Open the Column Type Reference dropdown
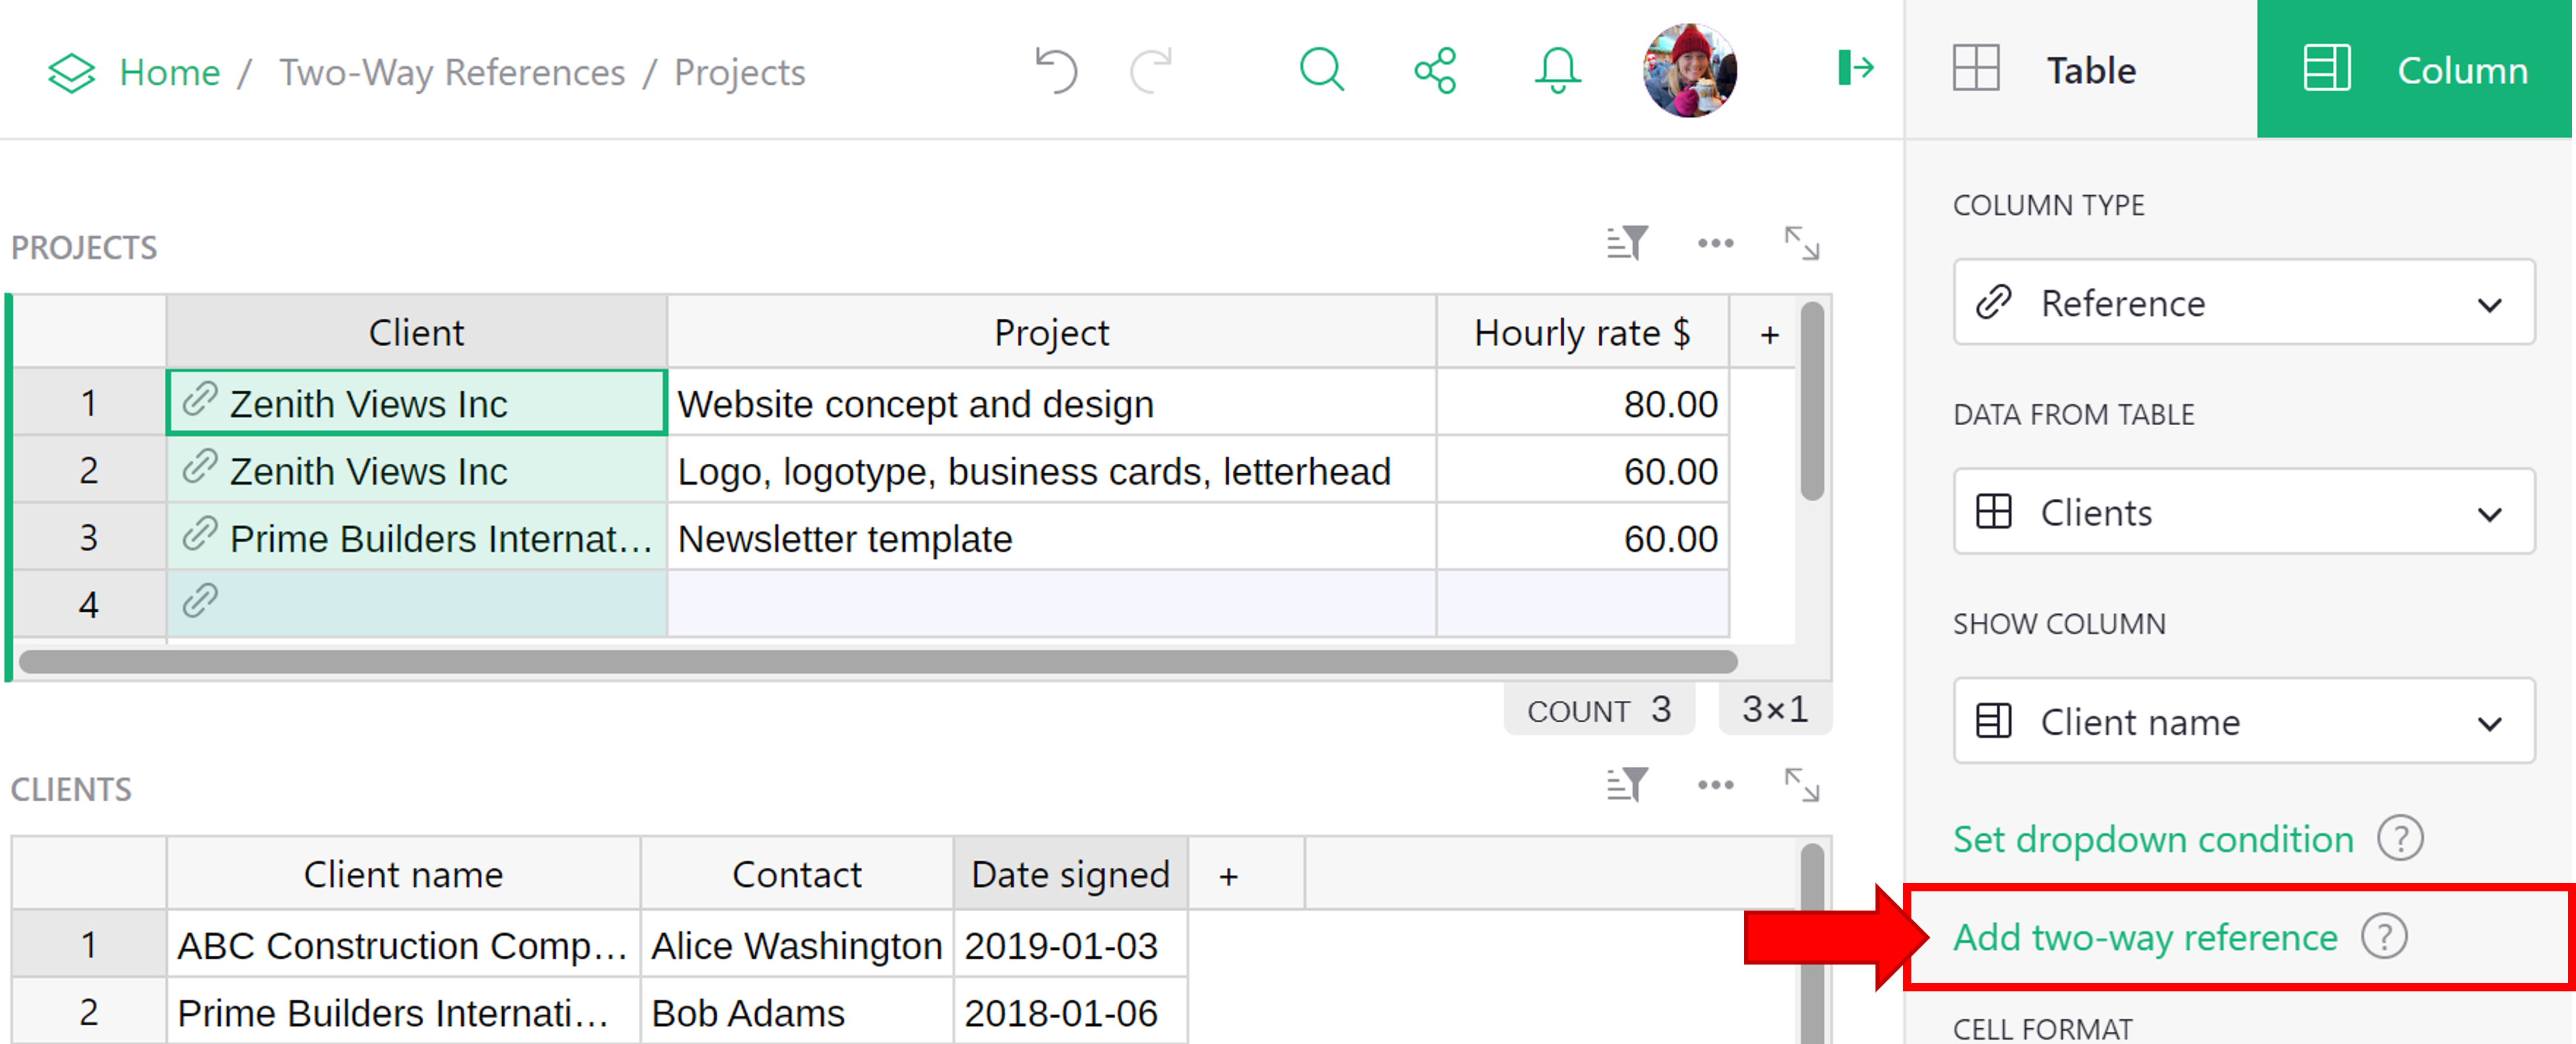Screen dimensions: 2576x1044 tap(2243, 304)
